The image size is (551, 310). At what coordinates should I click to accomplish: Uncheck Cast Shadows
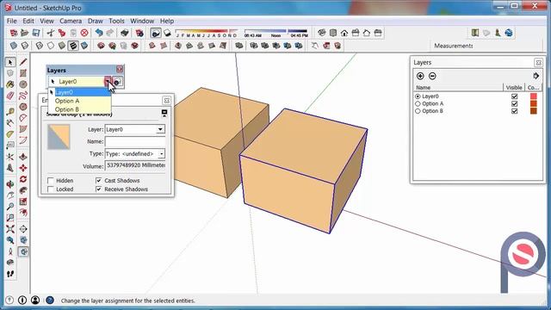click(x=98, y=181)
